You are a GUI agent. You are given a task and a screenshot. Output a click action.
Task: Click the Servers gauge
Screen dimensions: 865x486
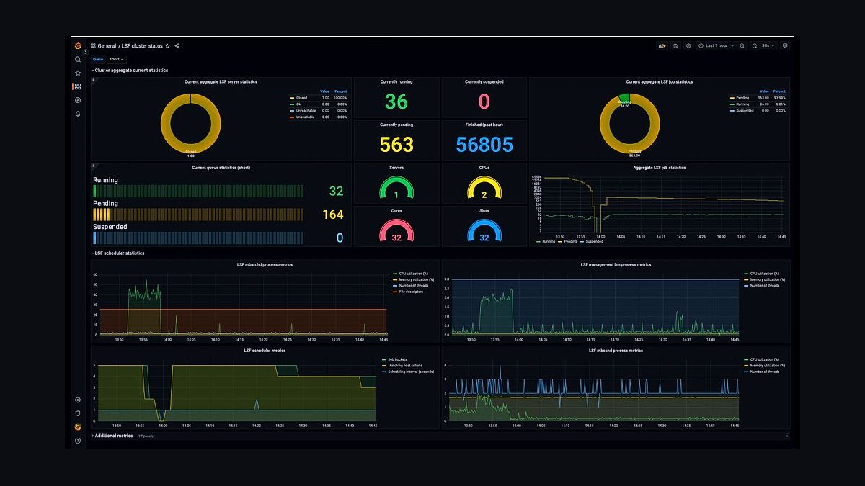pos(396,189)
